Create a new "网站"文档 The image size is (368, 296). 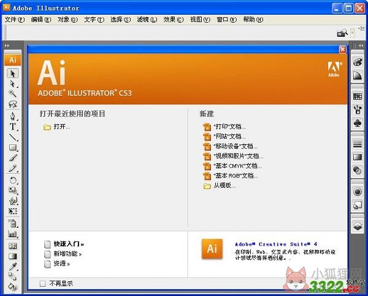(229, 136)
